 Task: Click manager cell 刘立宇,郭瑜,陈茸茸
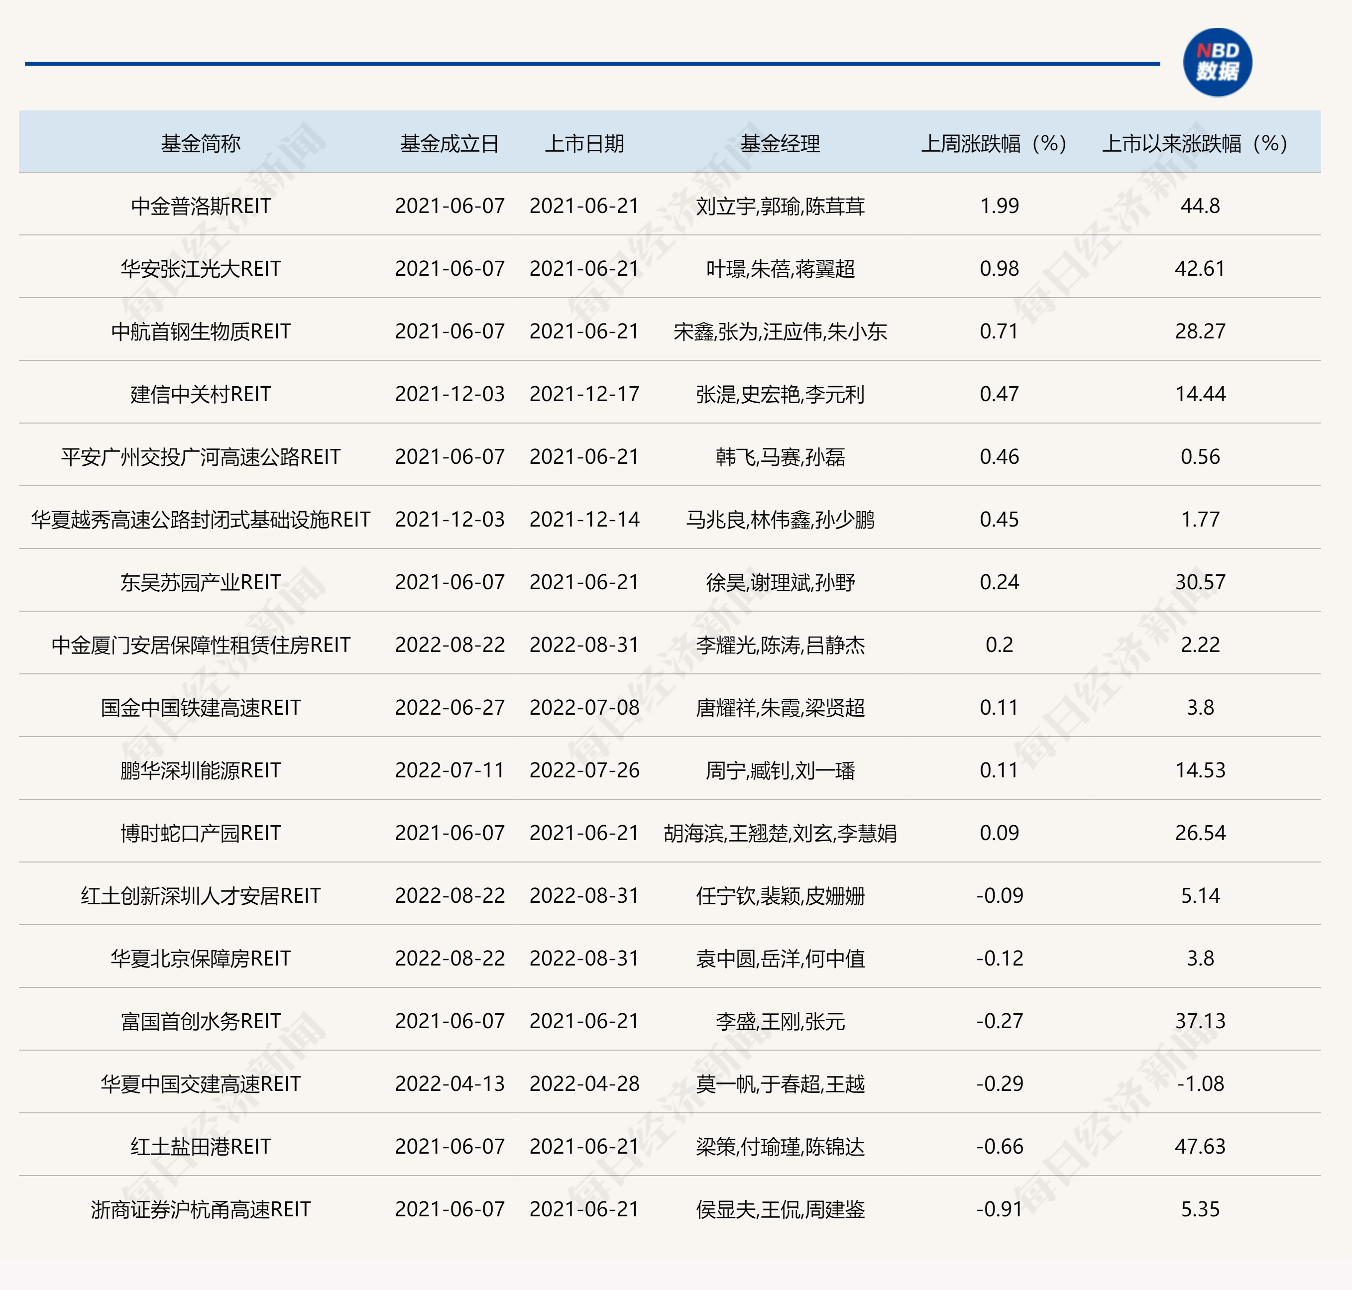[x=781, y=206]
